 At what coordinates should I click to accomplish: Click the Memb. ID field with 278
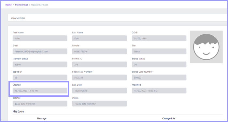click(99, 65)
